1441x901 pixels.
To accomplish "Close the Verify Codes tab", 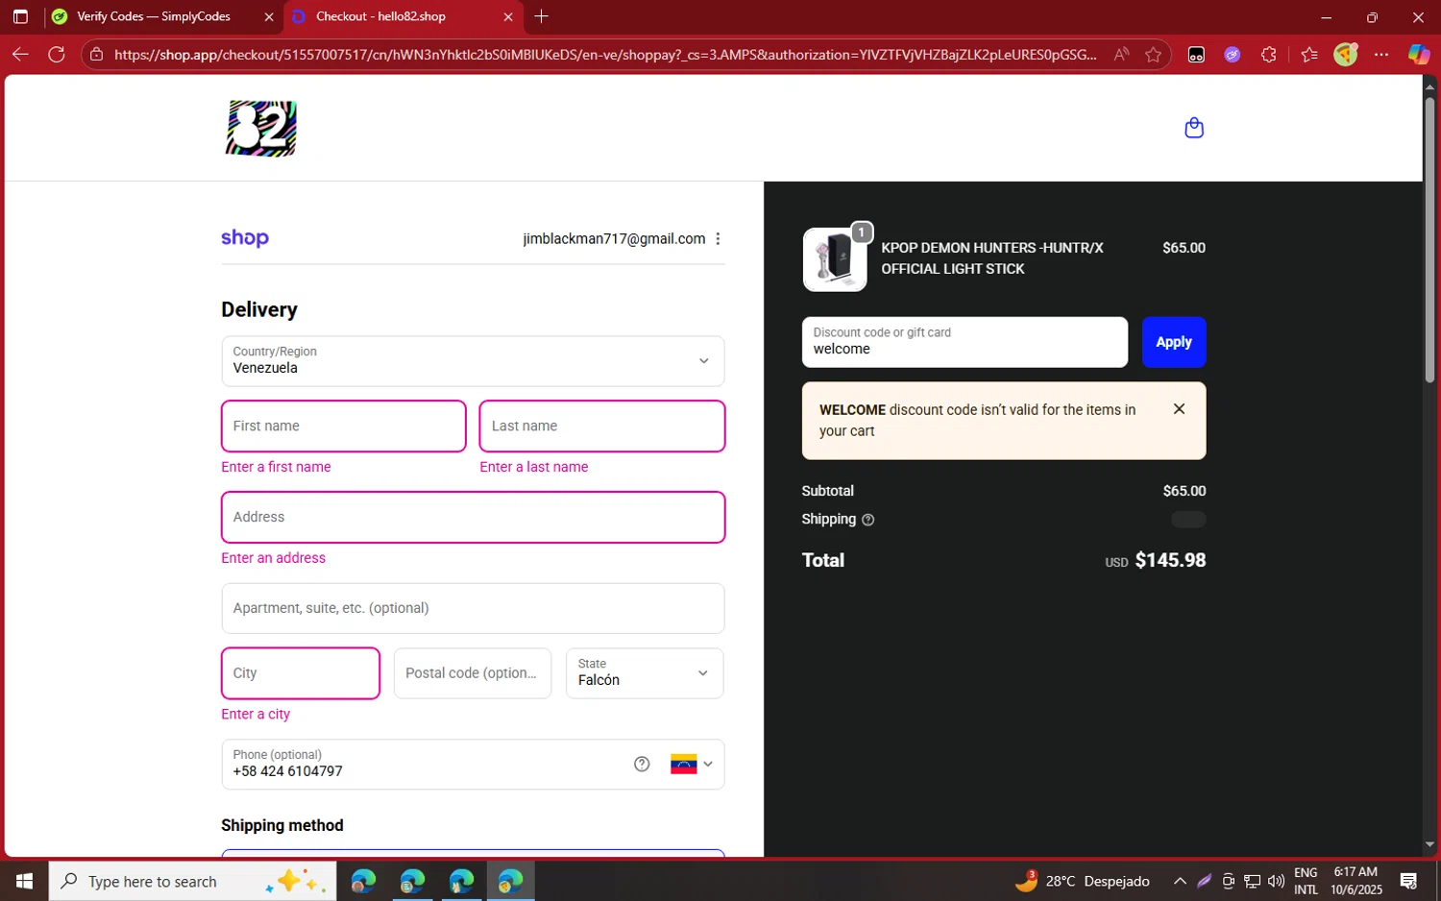I will click(x=269, y=17).
